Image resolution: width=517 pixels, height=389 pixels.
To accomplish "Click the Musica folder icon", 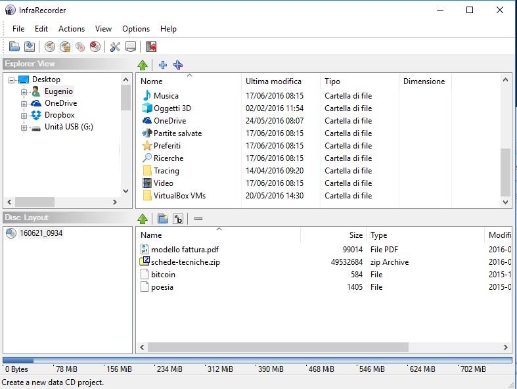I will [x=146, y=96].
